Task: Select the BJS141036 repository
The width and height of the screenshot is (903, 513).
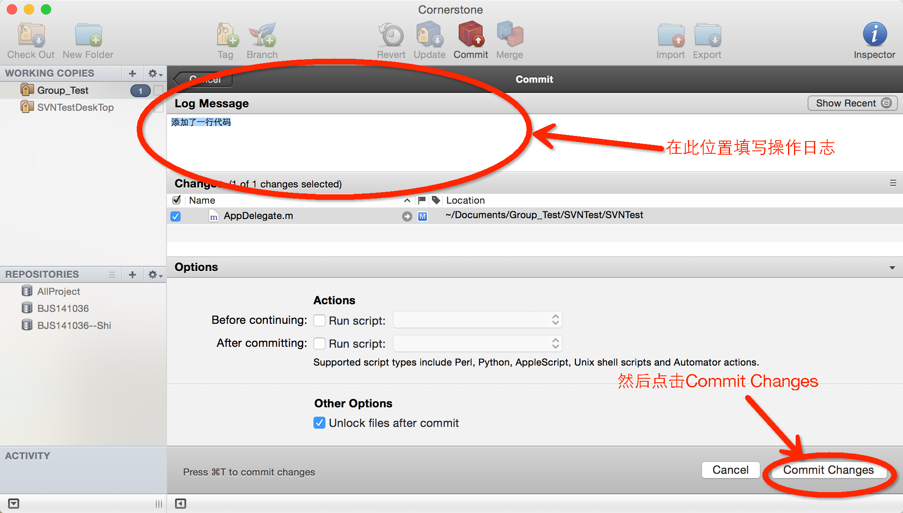Action: pos(63,308)
